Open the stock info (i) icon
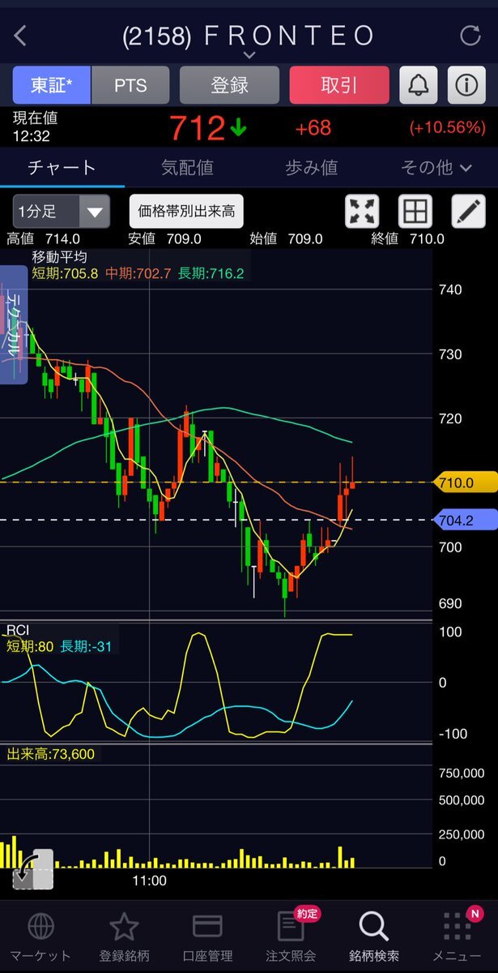The width and height of the screenshot is (498, 973). [466, 84]
